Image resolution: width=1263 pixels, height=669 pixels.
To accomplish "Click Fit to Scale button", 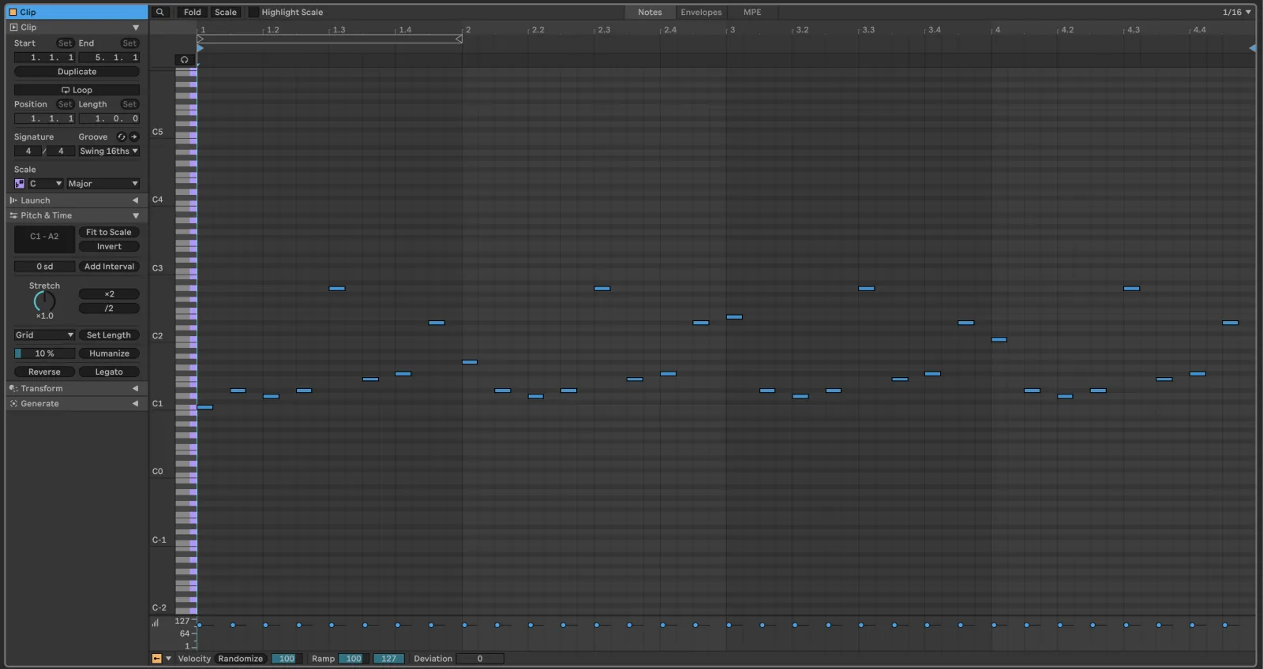I will tap(109, 232).
